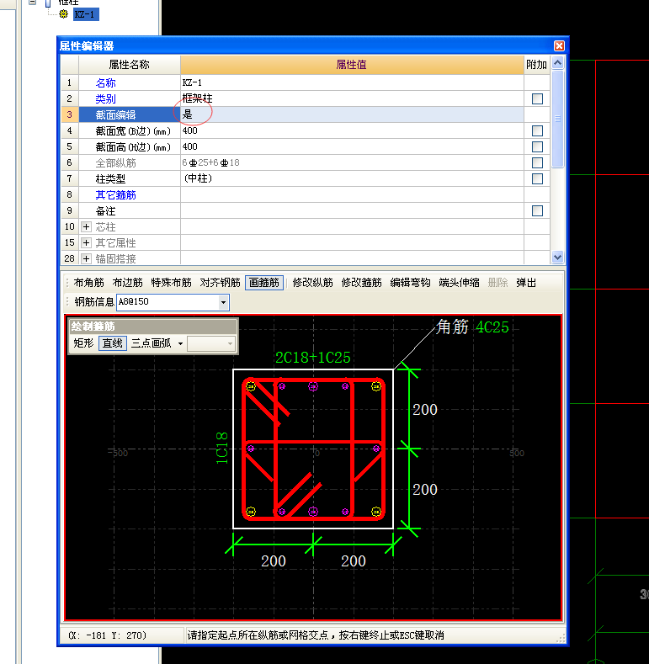Click right-side middle magenta rebar point
The image size is (649, 664).
375,449
